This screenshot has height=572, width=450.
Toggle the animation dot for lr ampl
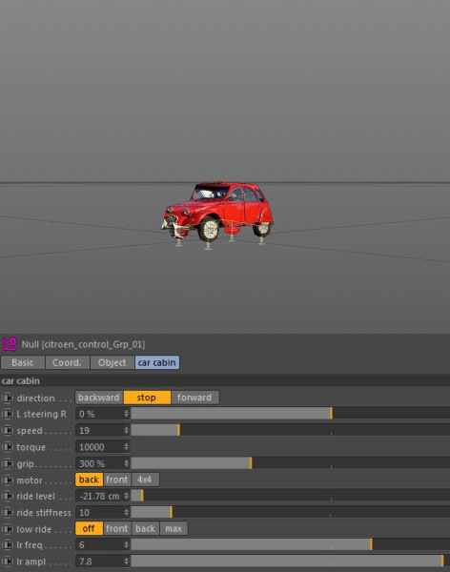tap(8, 562)
